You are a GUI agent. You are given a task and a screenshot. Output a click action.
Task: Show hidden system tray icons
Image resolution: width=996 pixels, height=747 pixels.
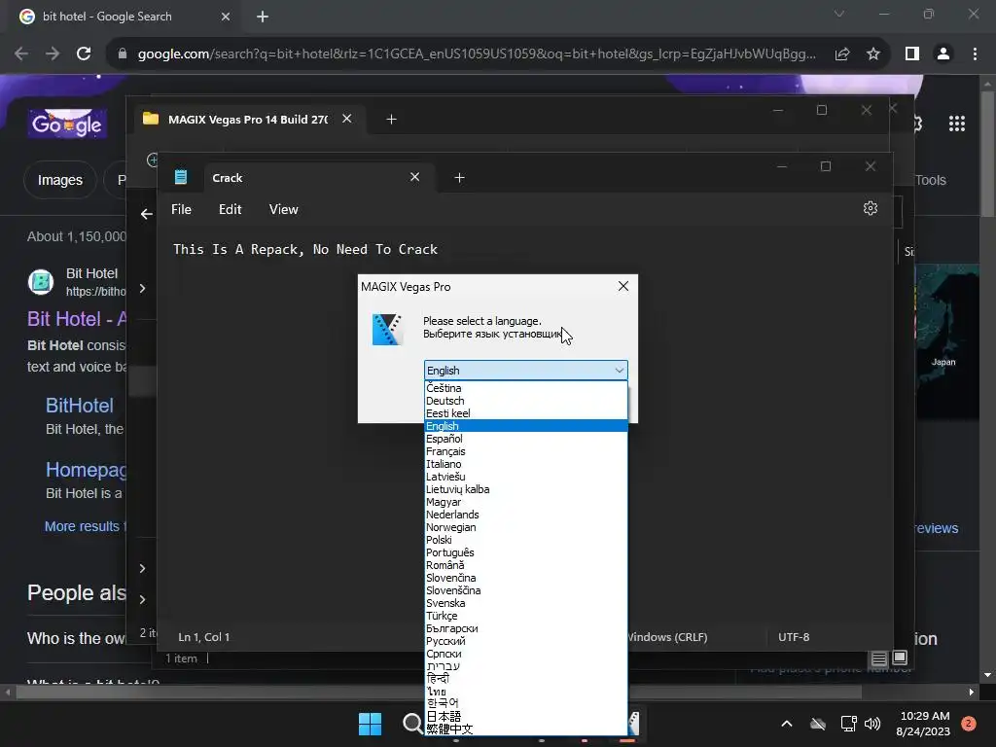tap(786, 724)
